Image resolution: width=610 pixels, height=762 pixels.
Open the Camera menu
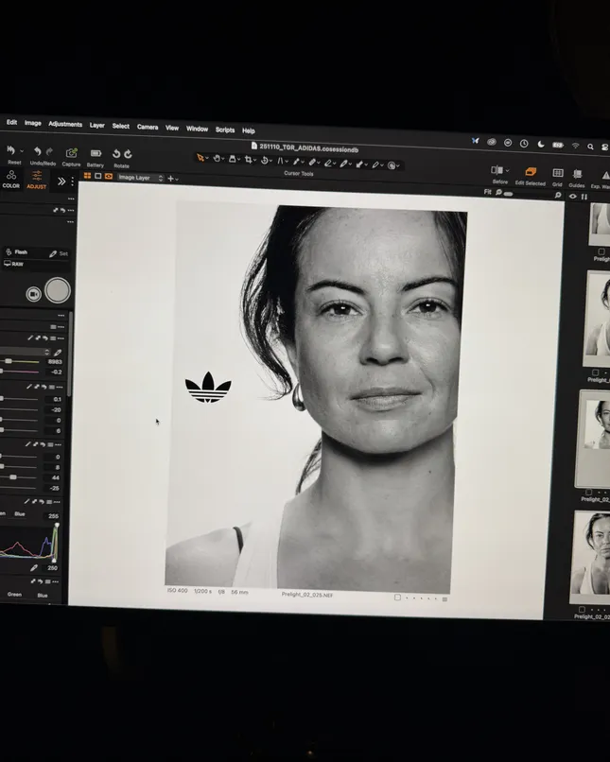[x=148, y=127]
